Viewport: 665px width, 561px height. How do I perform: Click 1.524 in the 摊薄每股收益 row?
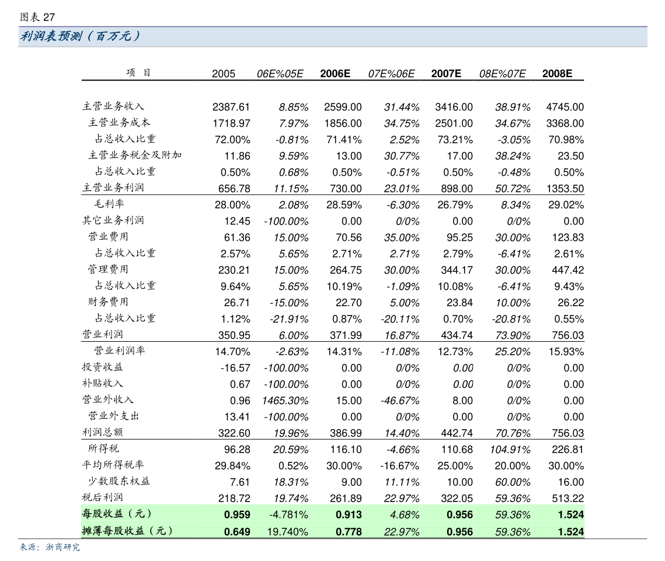tap(570, 531)
